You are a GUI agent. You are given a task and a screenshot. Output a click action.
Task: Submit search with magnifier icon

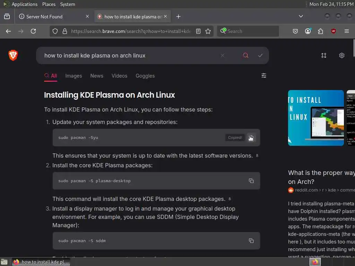pos(246,55)
